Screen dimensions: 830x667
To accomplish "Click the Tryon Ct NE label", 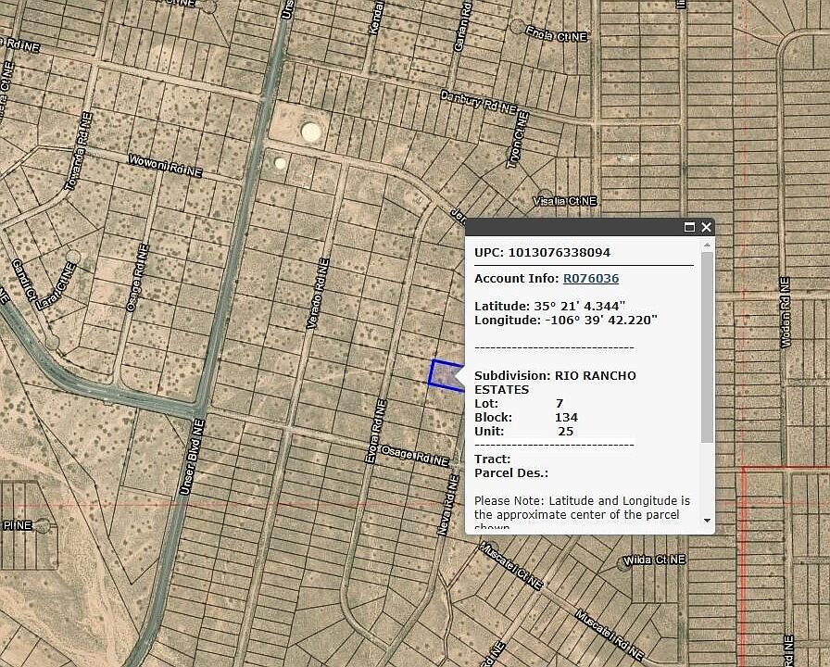I will [517, 139].
